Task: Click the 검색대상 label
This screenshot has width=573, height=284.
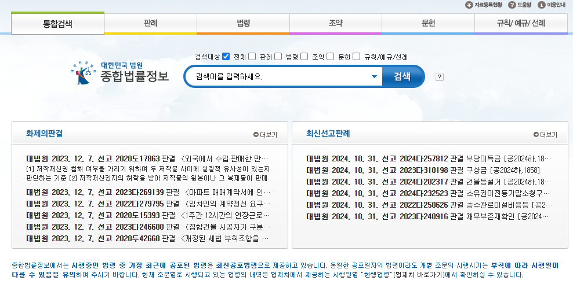Action: 207,57
